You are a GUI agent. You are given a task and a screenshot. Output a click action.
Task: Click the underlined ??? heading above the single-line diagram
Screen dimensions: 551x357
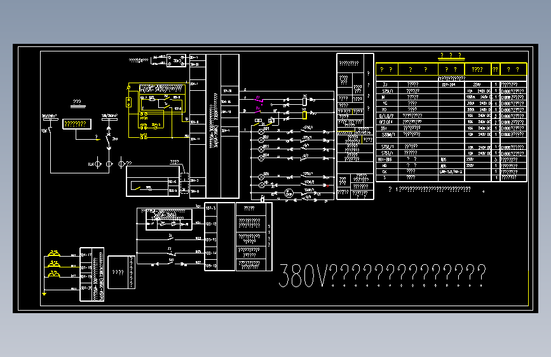[x=77, y=103]
